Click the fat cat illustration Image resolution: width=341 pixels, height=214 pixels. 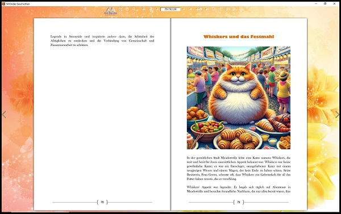[x=239, y=98]
